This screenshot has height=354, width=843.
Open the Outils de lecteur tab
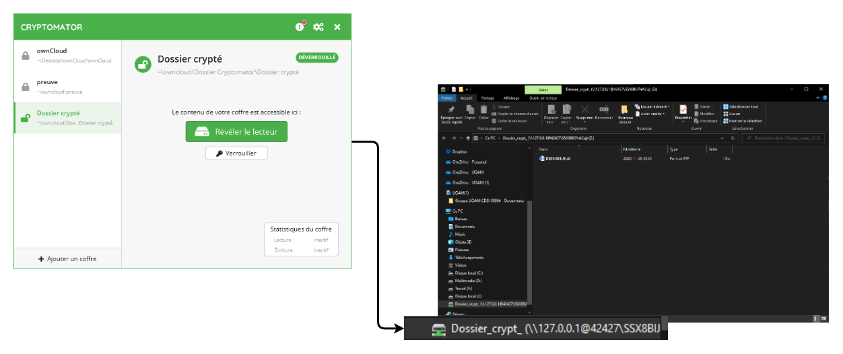pos(543,98)
